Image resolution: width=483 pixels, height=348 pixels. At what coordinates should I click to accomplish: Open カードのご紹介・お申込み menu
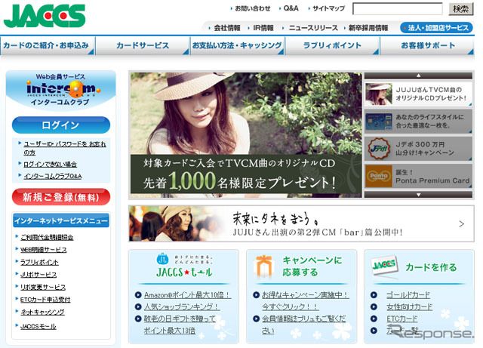click(47, 45)
